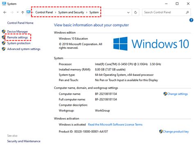Minimize the System window
The image size is (194, 148).
tap(166, 4)
